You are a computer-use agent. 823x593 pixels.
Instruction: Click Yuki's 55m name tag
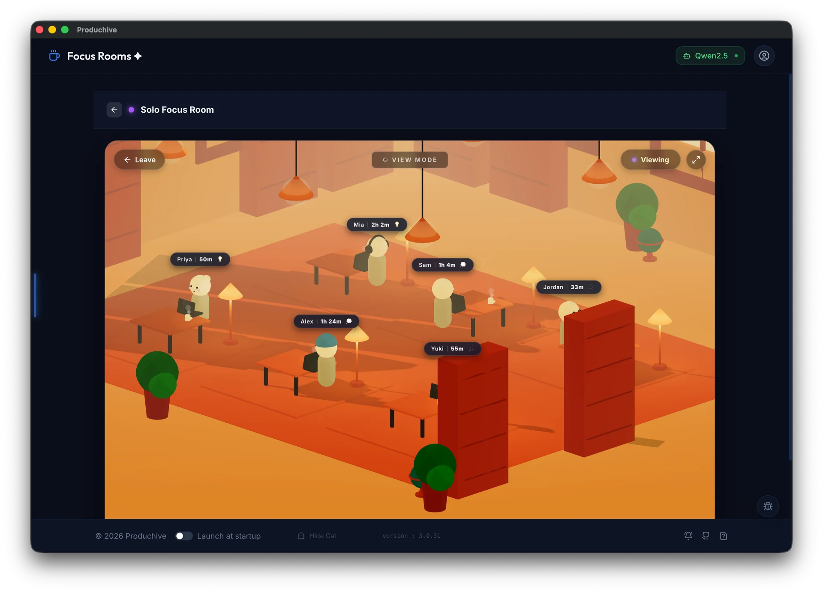pos(452,349)
